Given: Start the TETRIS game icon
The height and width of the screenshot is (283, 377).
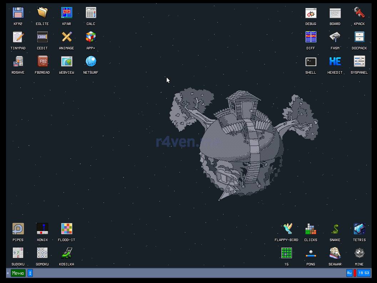Looking at the screenshot, I should (359, 229).
